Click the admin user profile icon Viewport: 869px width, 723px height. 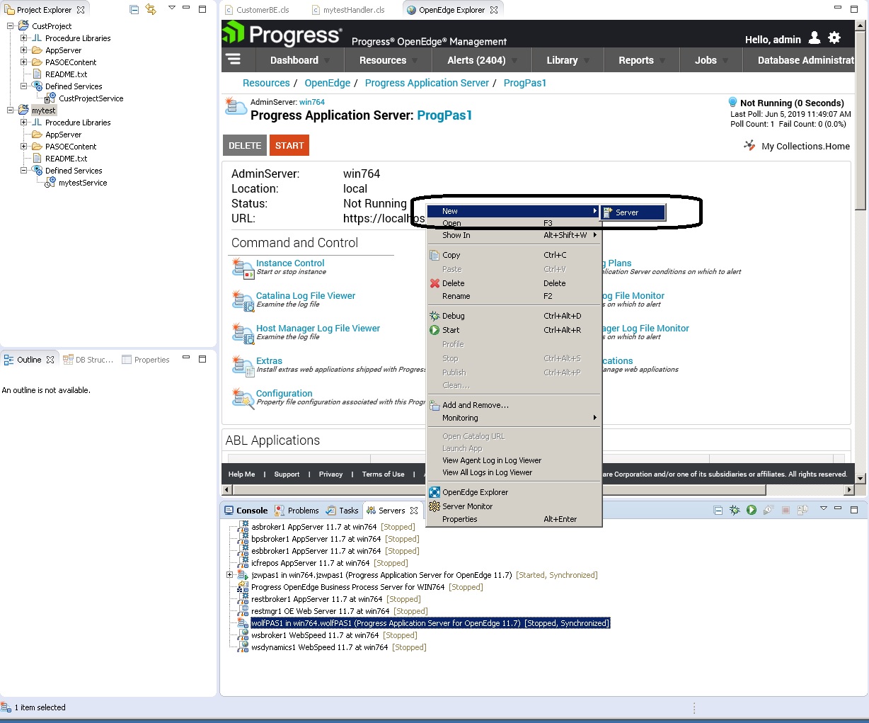tap(814, 38)
